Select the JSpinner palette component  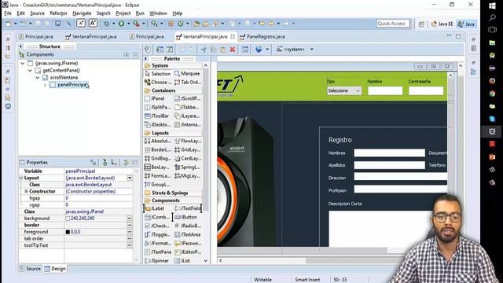point(156,261)
